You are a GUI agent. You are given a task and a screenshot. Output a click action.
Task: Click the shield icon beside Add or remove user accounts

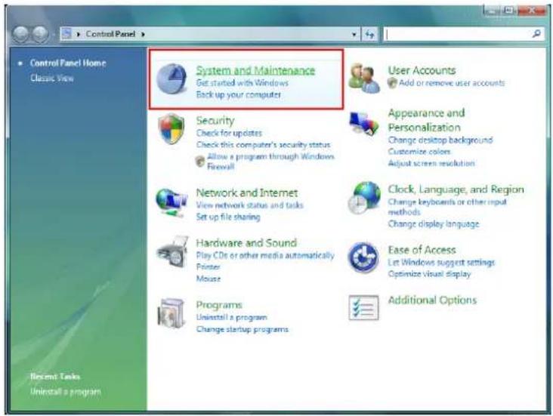[x=392, y=83]
